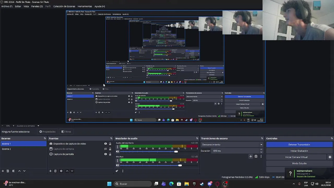Add a new source in Fuentes panel

coord(50,171)
